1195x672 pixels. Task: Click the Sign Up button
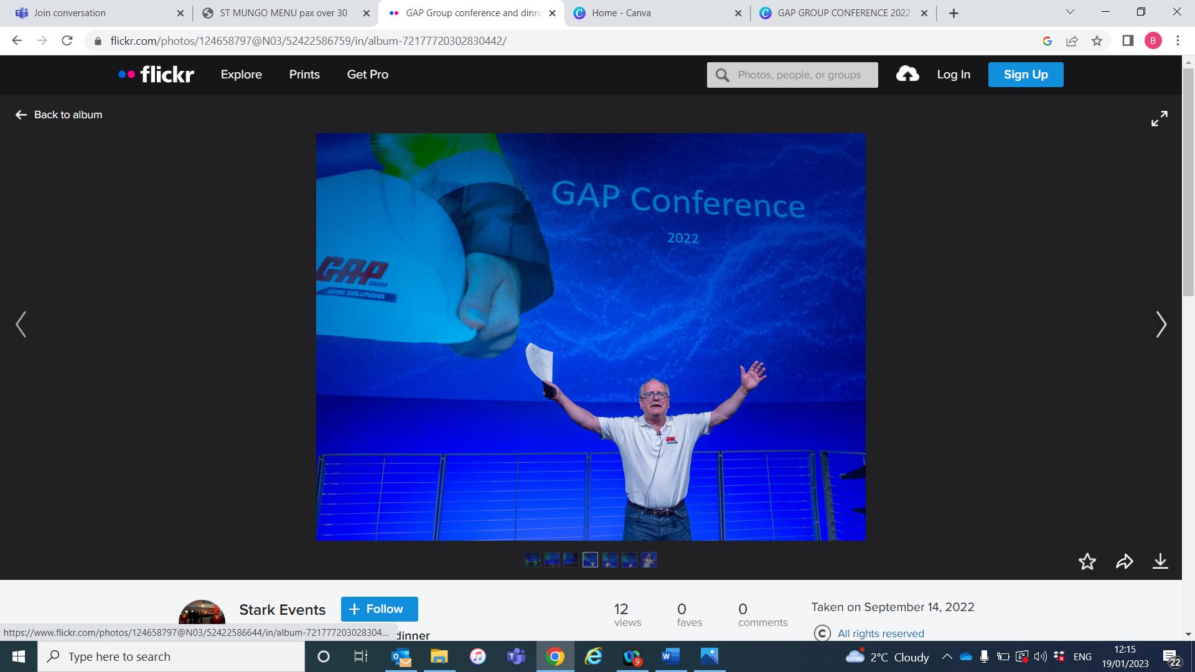1025,75
